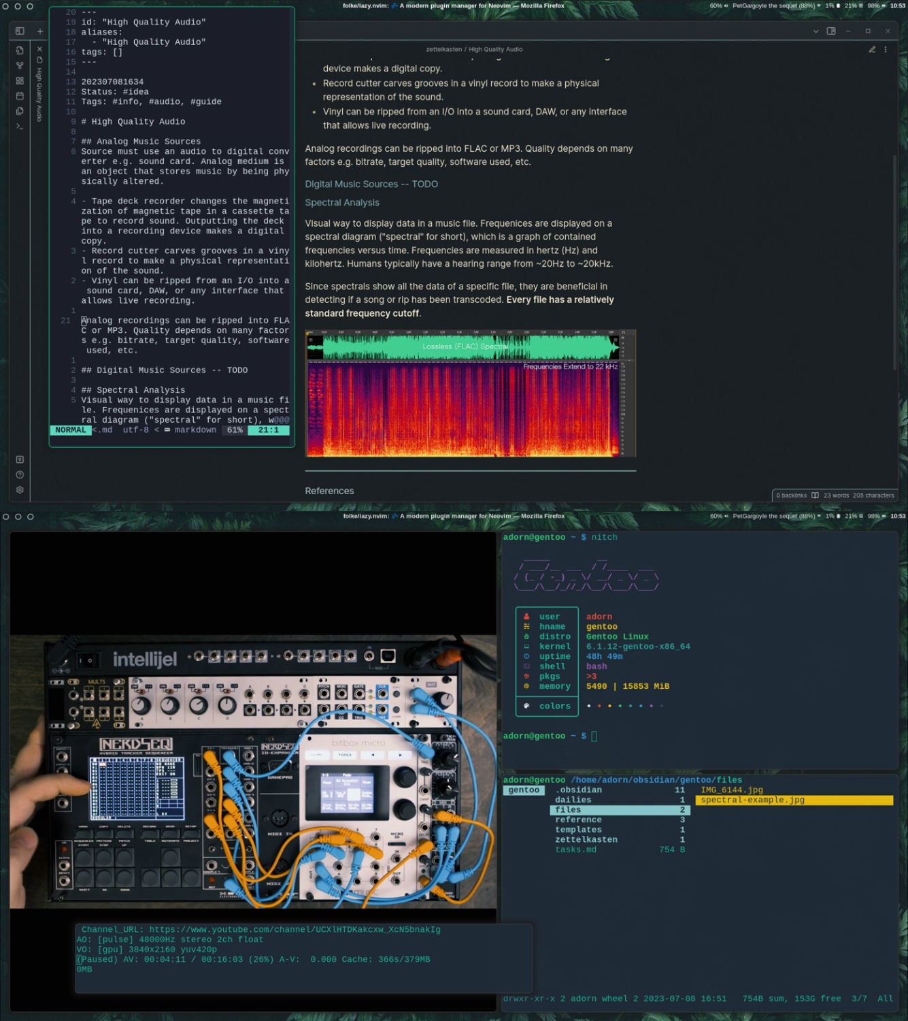Click "PetGargoyle the sequel (88%)" indicator above Obsidian
Image resolution: width=908 pixels, height=1021 pixels.
pos(776,6)
